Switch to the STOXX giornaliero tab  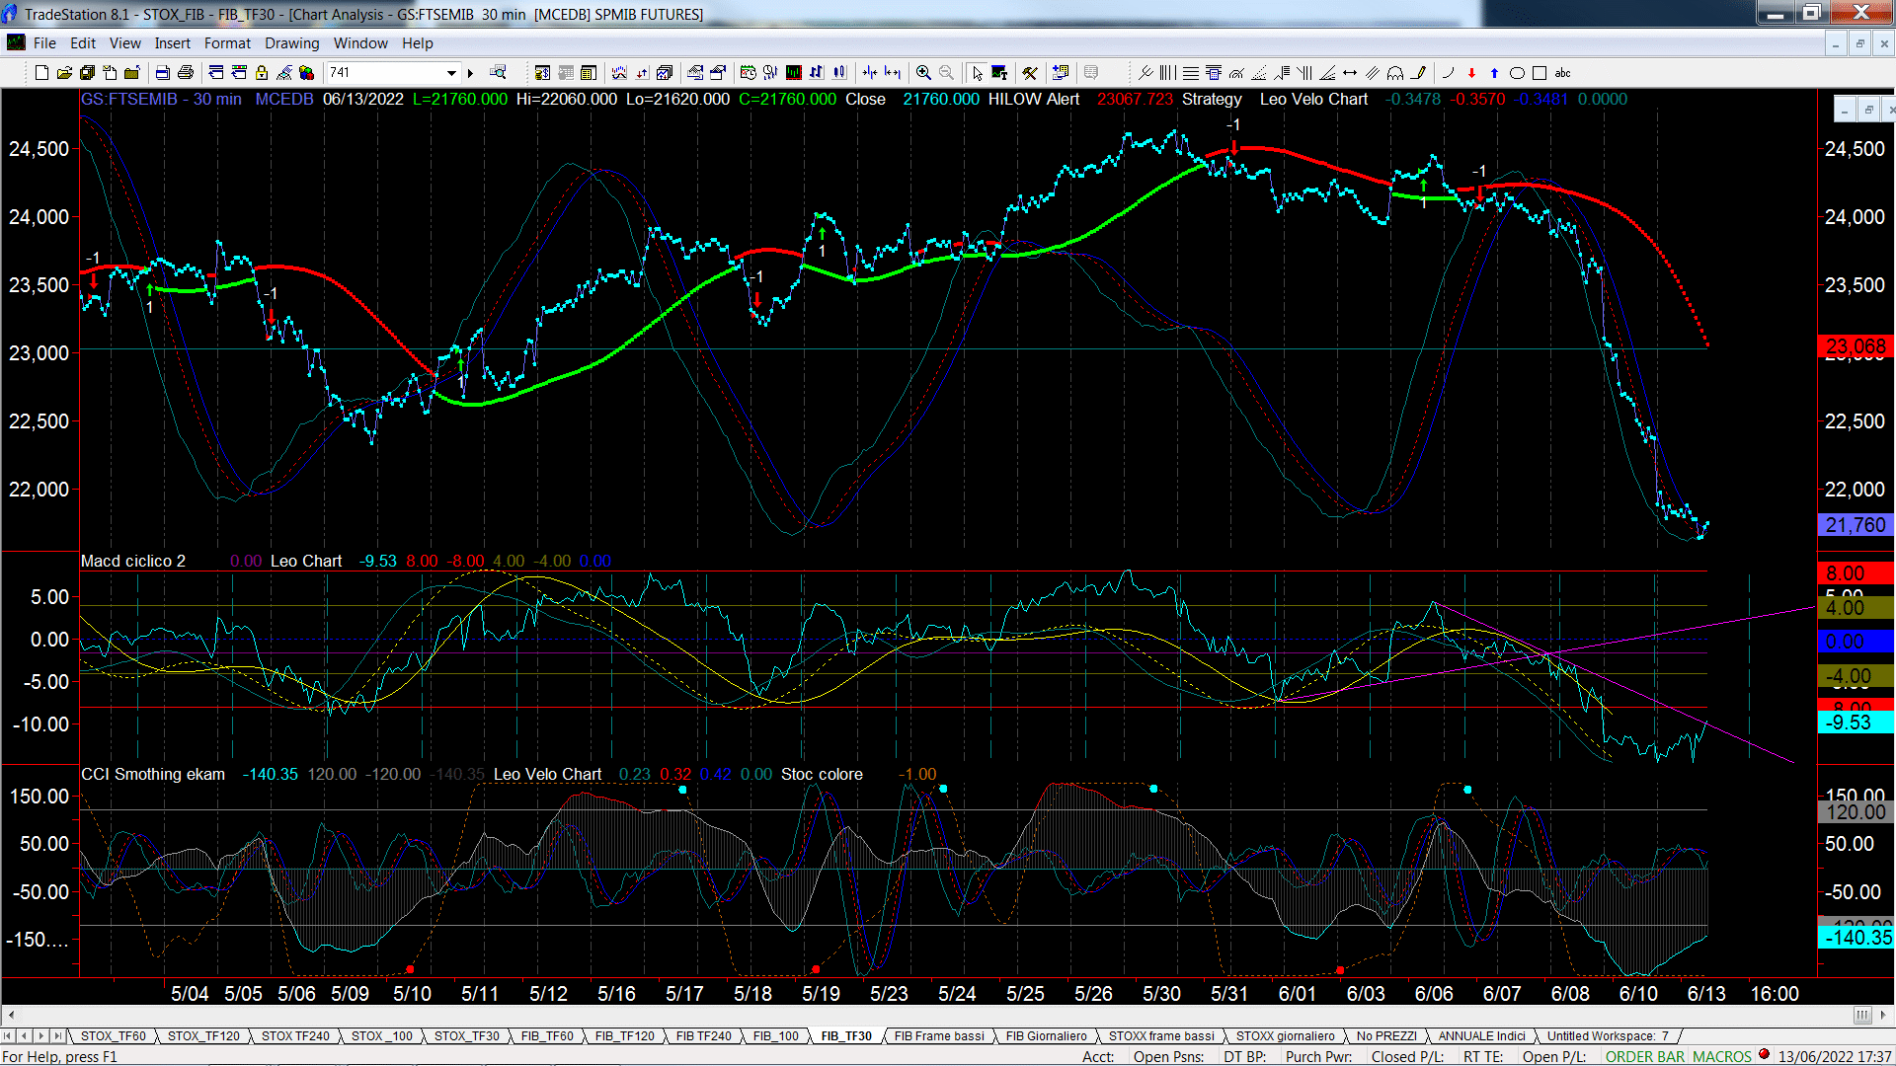click(1285, 1035)
